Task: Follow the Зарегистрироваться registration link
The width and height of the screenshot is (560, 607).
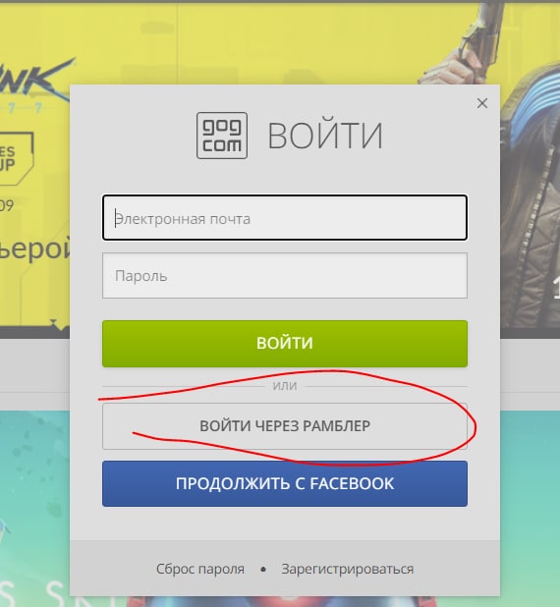Action: (348, 569)
